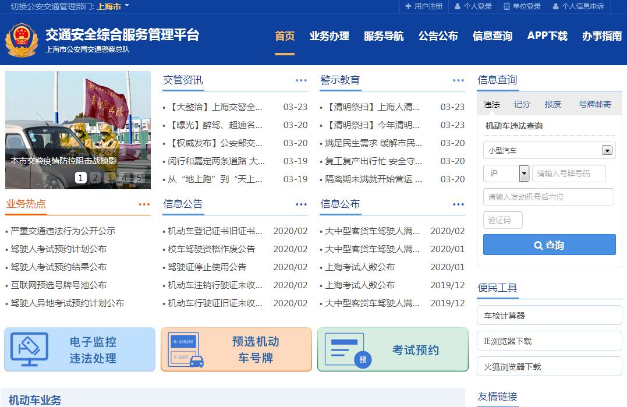
Task: Click the license plate preselection icon
Action: coord(186,349)
